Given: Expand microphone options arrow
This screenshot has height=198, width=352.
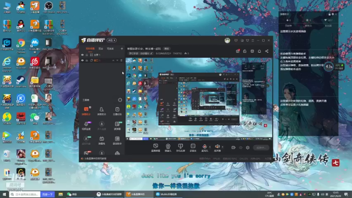Looking at the screenshot, I should 210,147.
